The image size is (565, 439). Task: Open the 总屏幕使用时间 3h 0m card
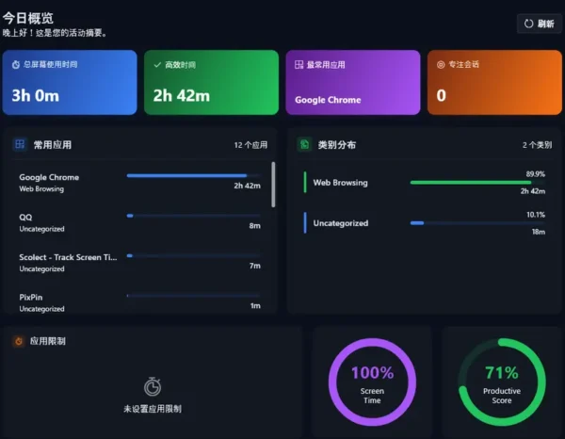[70, 83]
